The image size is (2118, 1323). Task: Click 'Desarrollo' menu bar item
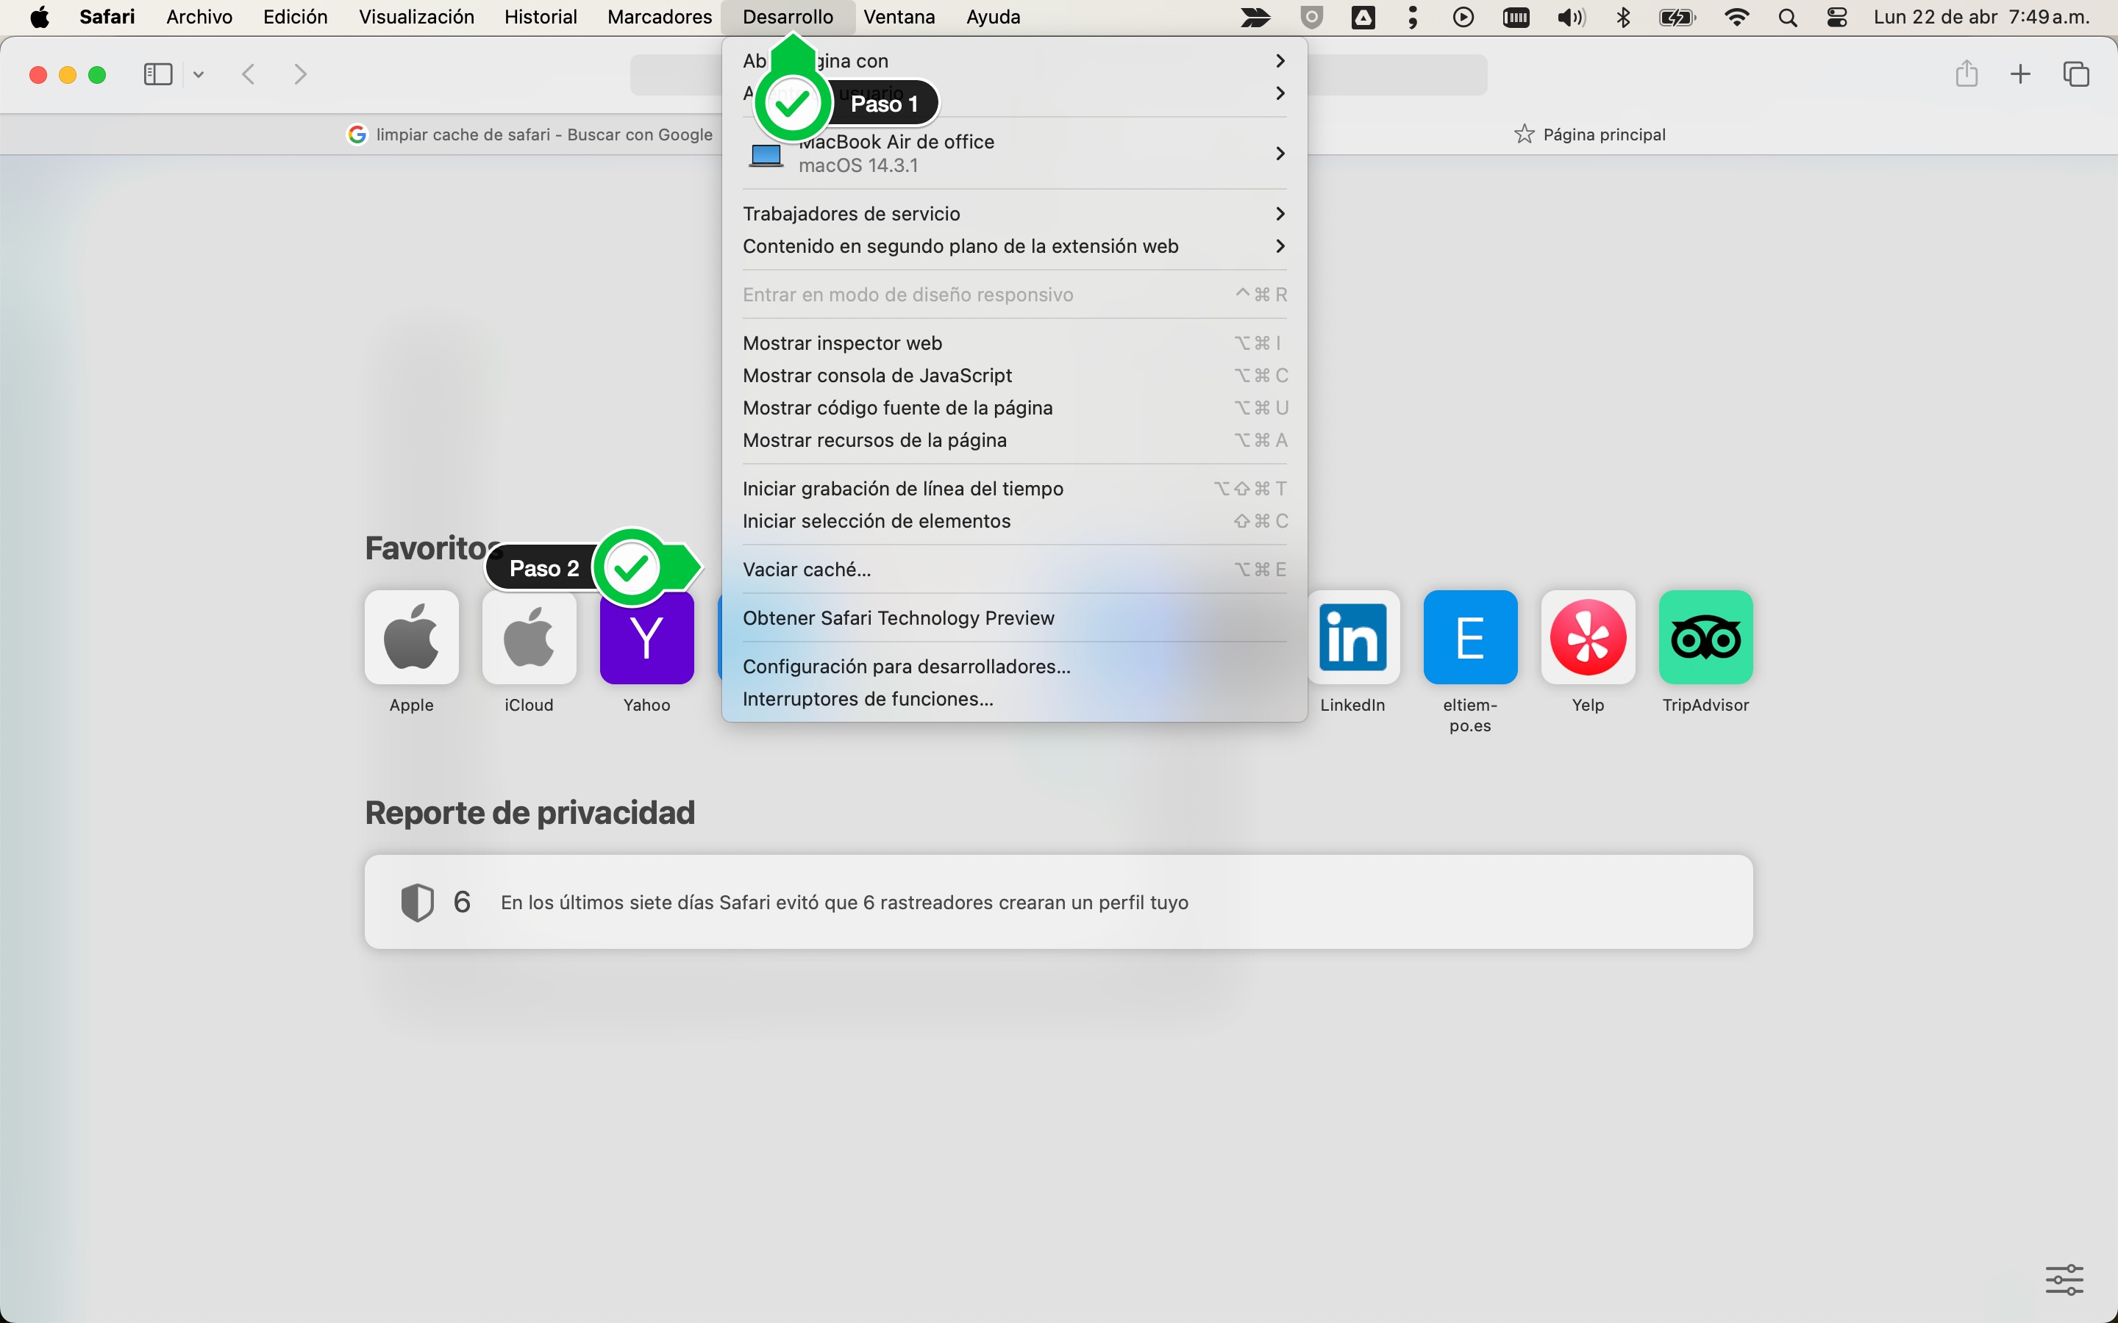[788, 17]
